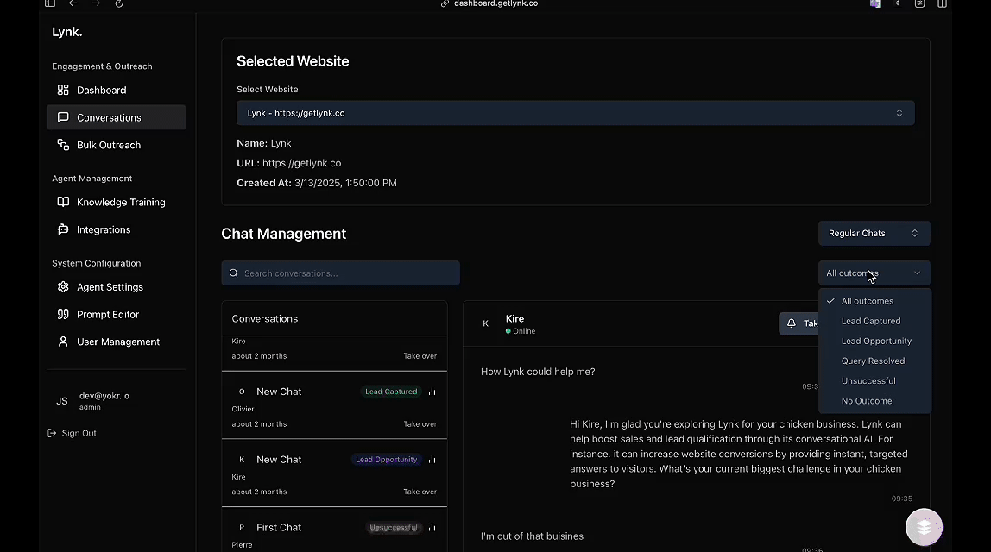This screenshot has width=991, height=552.
Task: Open the Prompt Editor page
Action: coord(107,315)
